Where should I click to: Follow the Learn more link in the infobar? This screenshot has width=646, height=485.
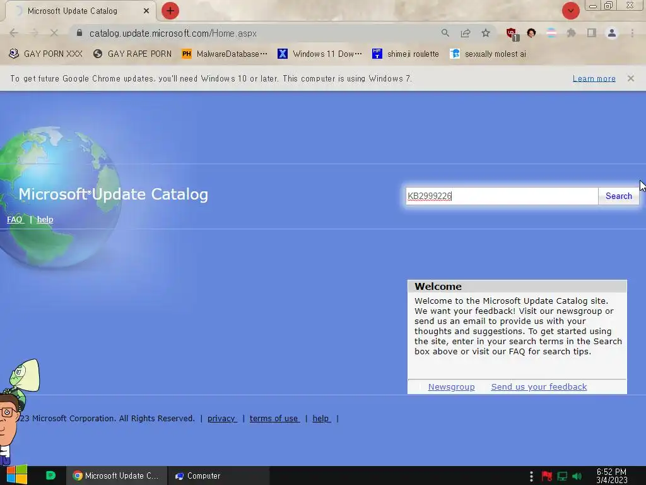(594, 78)
